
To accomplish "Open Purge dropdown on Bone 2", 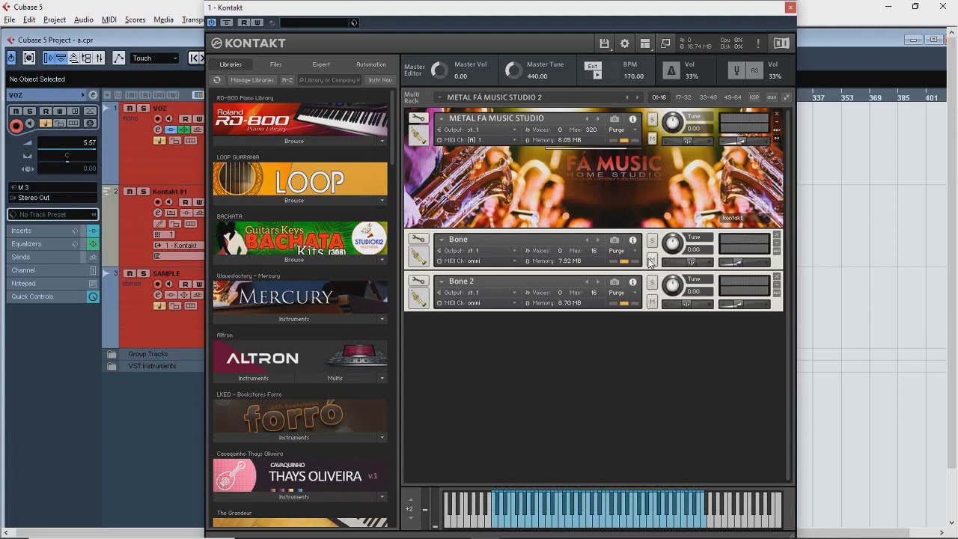I will (x=623, y=293).
